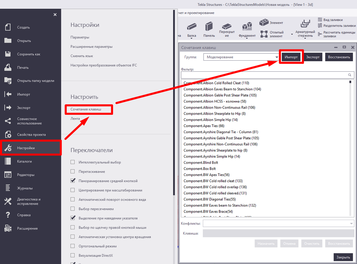
Task: Click the Закрыть button
Action: pyautogui.click(x=343, y=257)
